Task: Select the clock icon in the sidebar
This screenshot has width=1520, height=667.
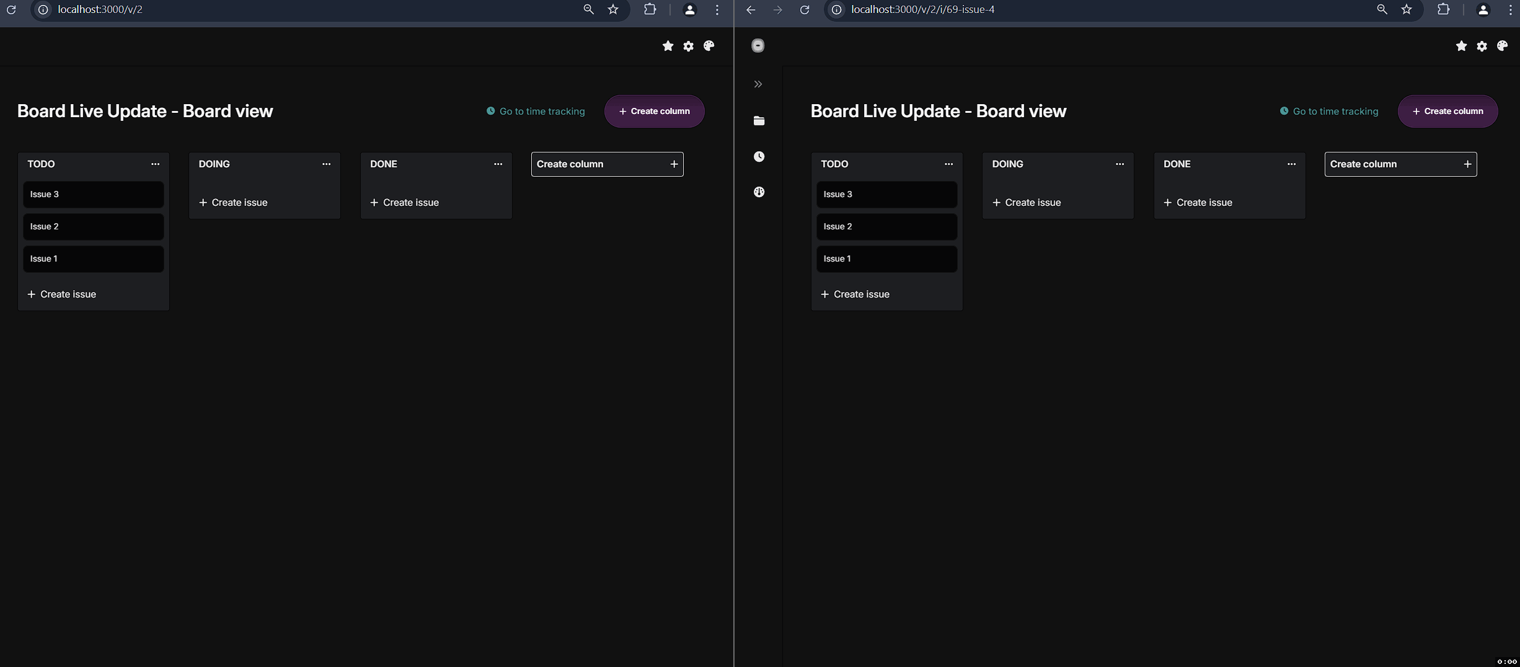Action: point(759,156)
